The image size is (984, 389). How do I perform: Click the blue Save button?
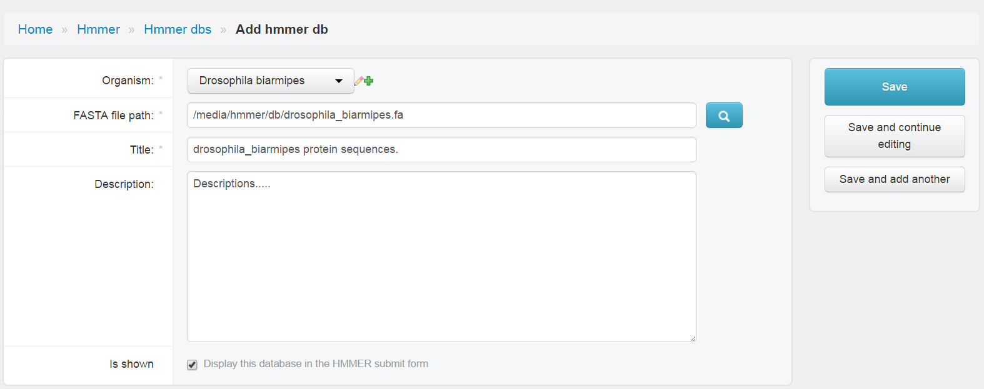(895, 87)
